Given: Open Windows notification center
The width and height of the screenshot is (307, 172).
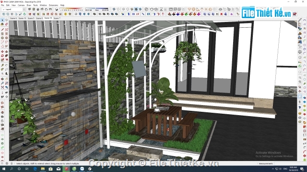Looking at the screenshot, I should point(303,169).
